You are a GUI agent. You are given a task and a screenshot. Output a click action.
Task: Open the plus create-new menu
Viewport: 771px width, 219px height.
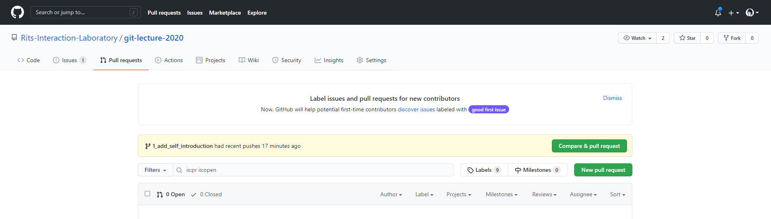pyautogui.click(x=734, y=13)
